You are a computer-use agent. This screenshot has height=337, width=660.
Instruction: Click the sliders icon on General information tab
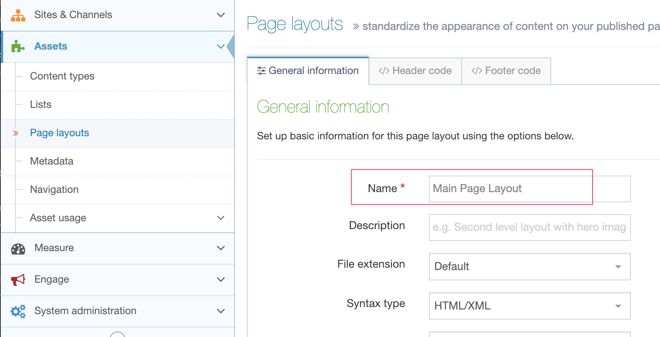pos(261,71)
